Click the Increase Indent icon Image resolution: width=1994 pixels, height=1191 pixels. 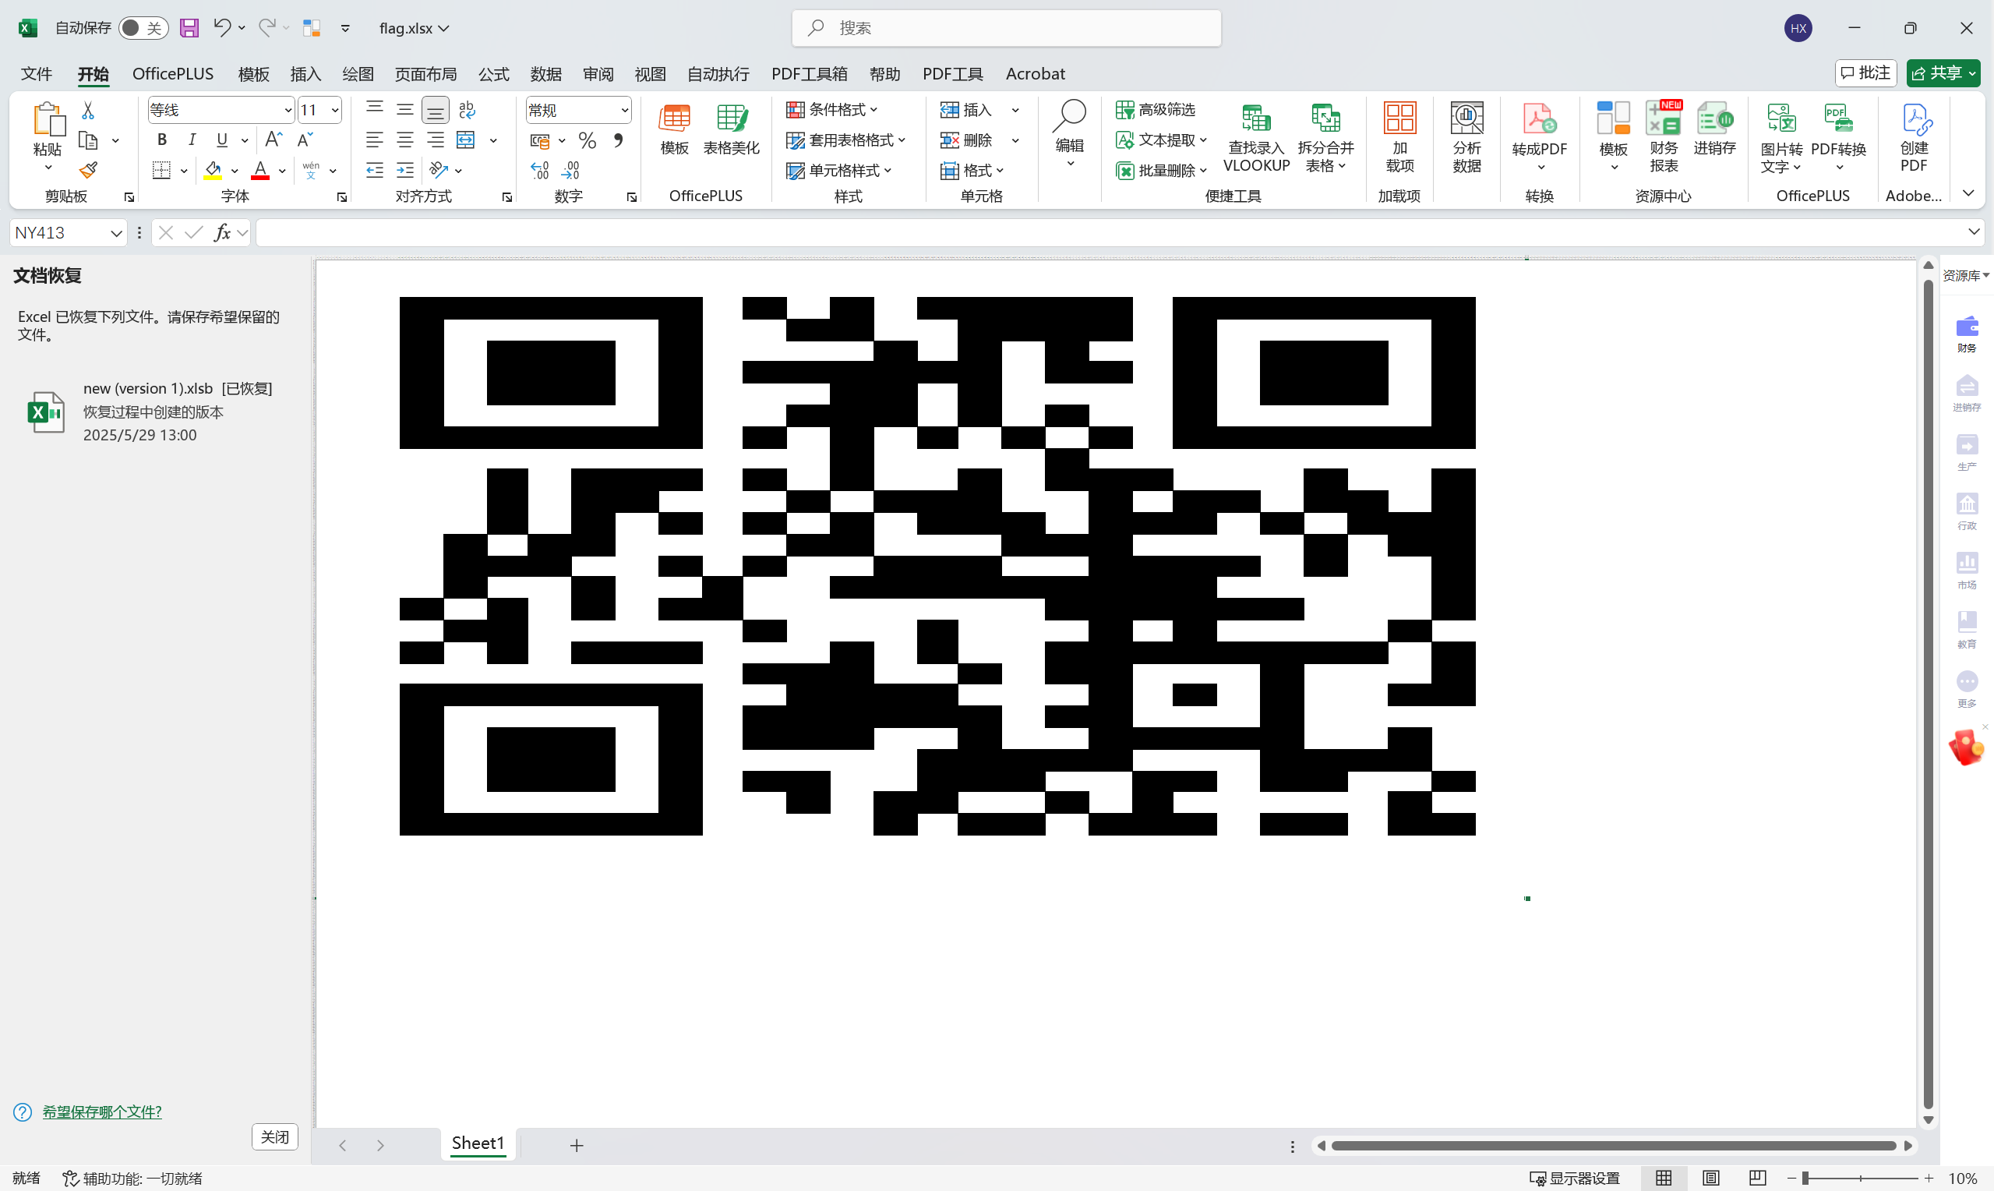tap(405, 170)
